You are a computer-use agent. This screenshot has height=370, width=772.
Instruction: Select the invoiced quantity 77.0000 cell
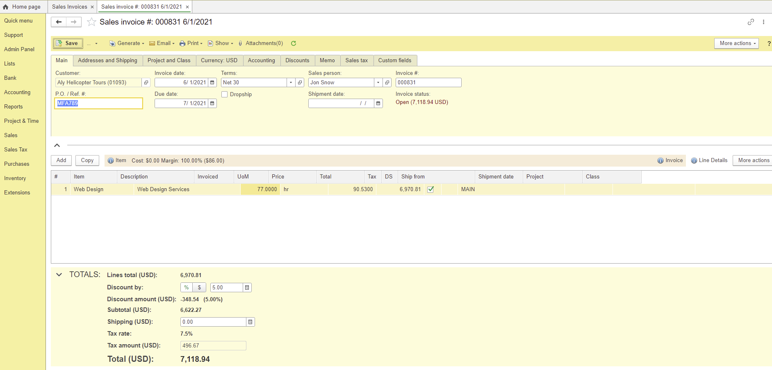260,190
